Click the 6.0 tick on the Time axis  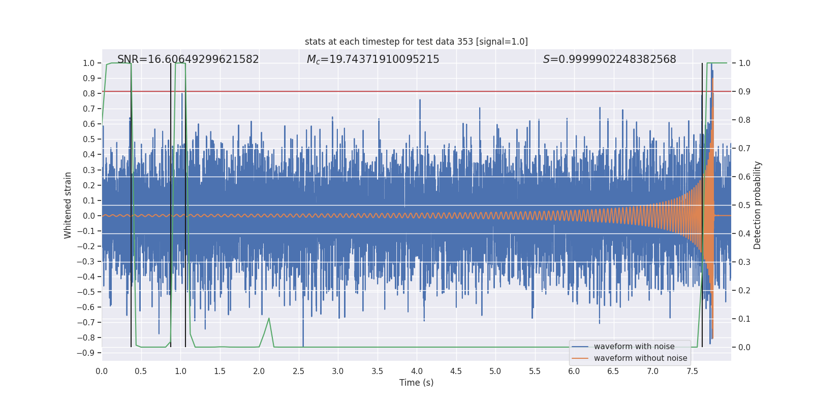tap(574, 371)
